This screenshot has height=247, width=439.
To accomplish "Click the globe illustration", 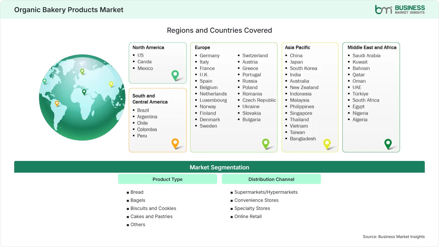I will [x=82, y=98].
